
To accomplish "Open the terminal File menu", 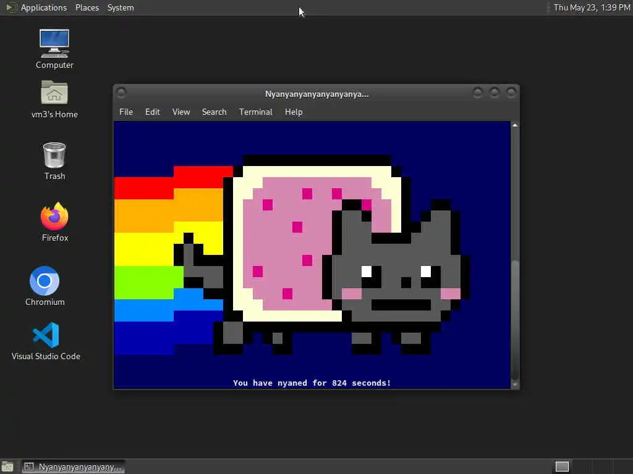I will [x=126, y=112].
